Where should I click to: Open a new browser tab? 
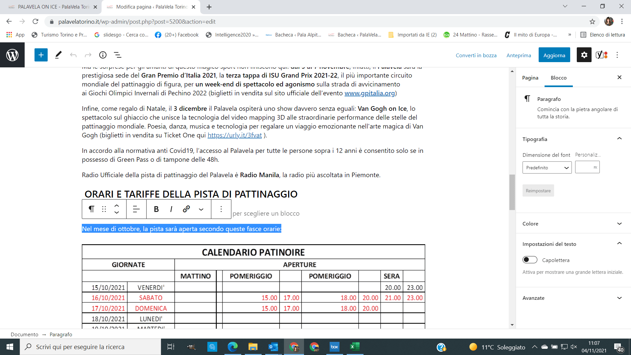(x=209, y=7)
